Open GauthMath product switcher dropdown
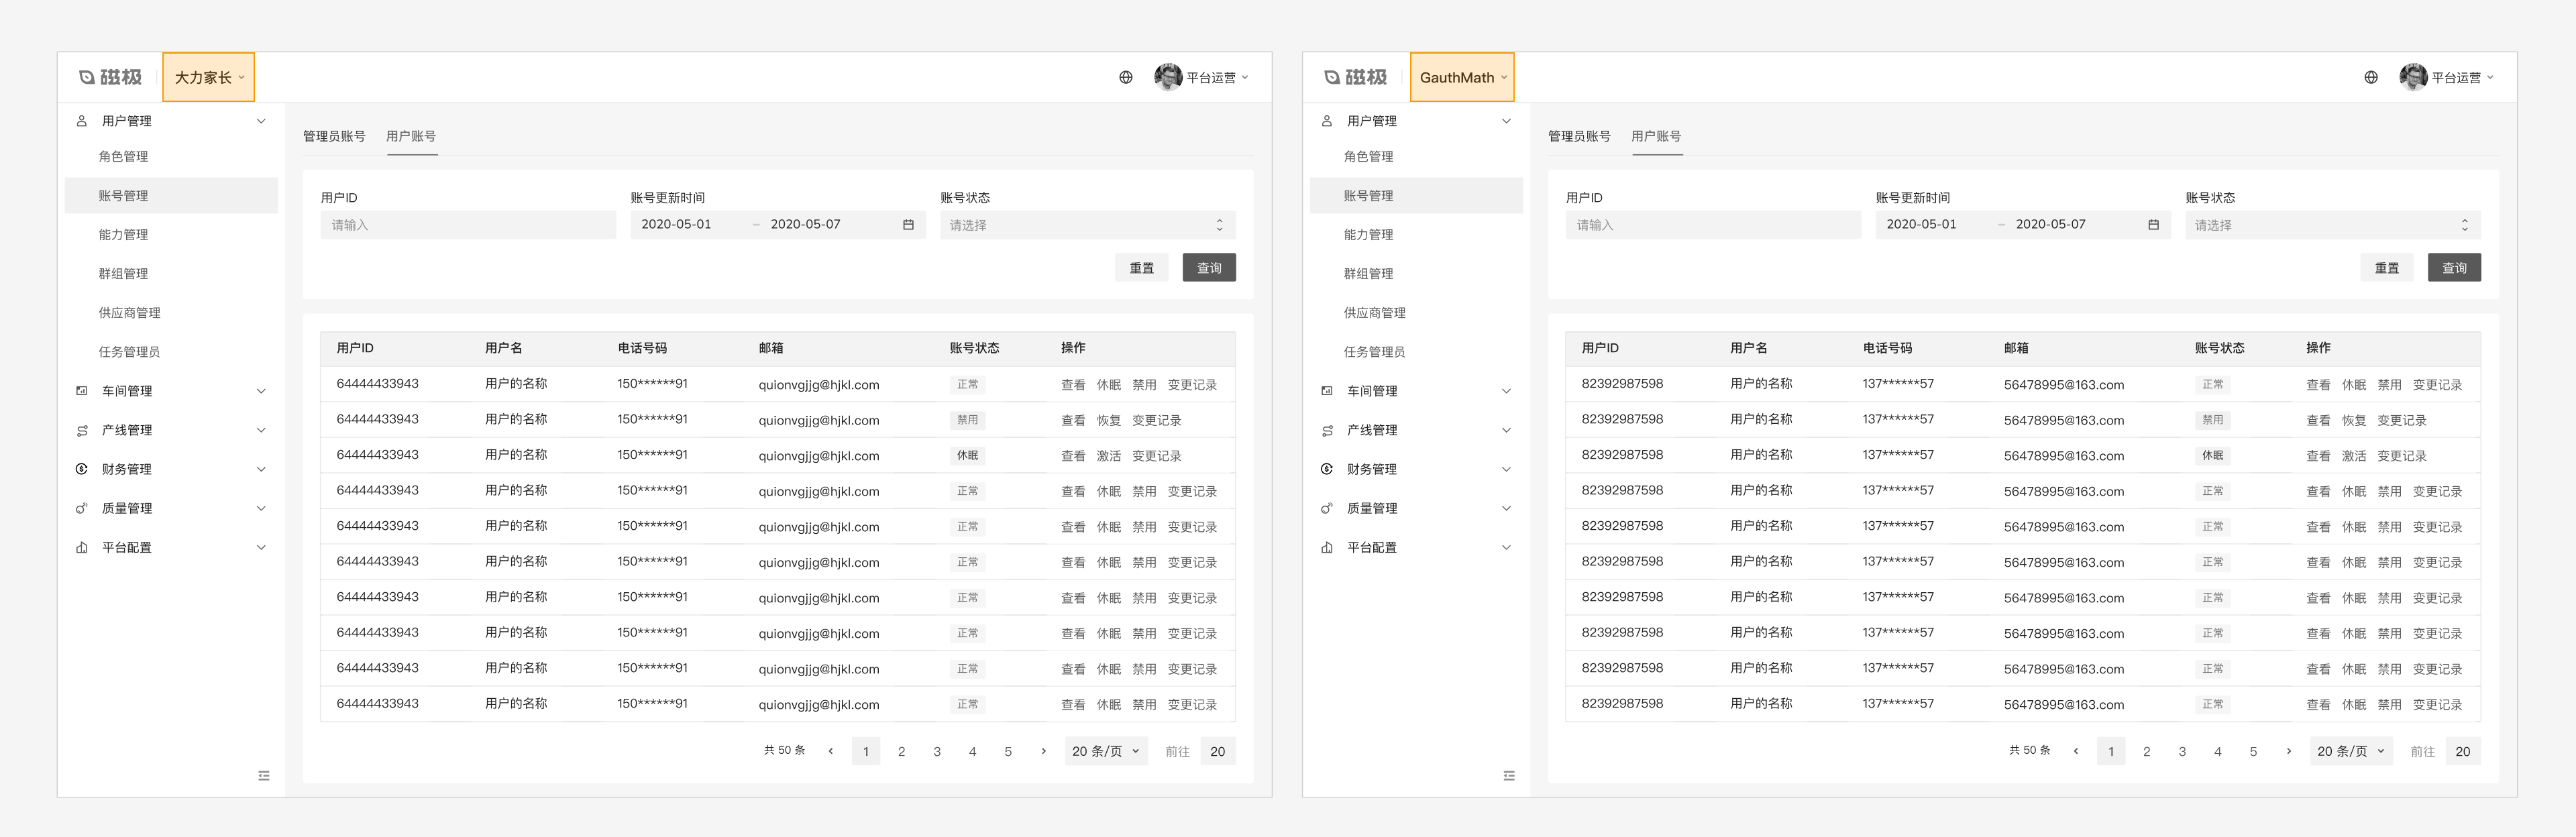The width and height of the screenshot is (2576, 837). 1462,77
